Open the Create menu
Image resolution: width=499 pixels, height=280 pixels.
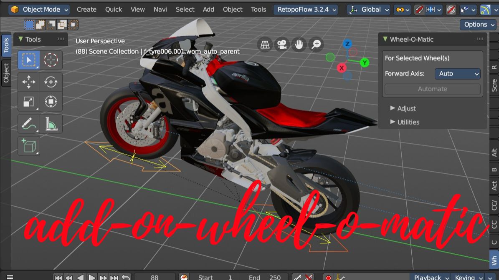(x=86, y=10)
